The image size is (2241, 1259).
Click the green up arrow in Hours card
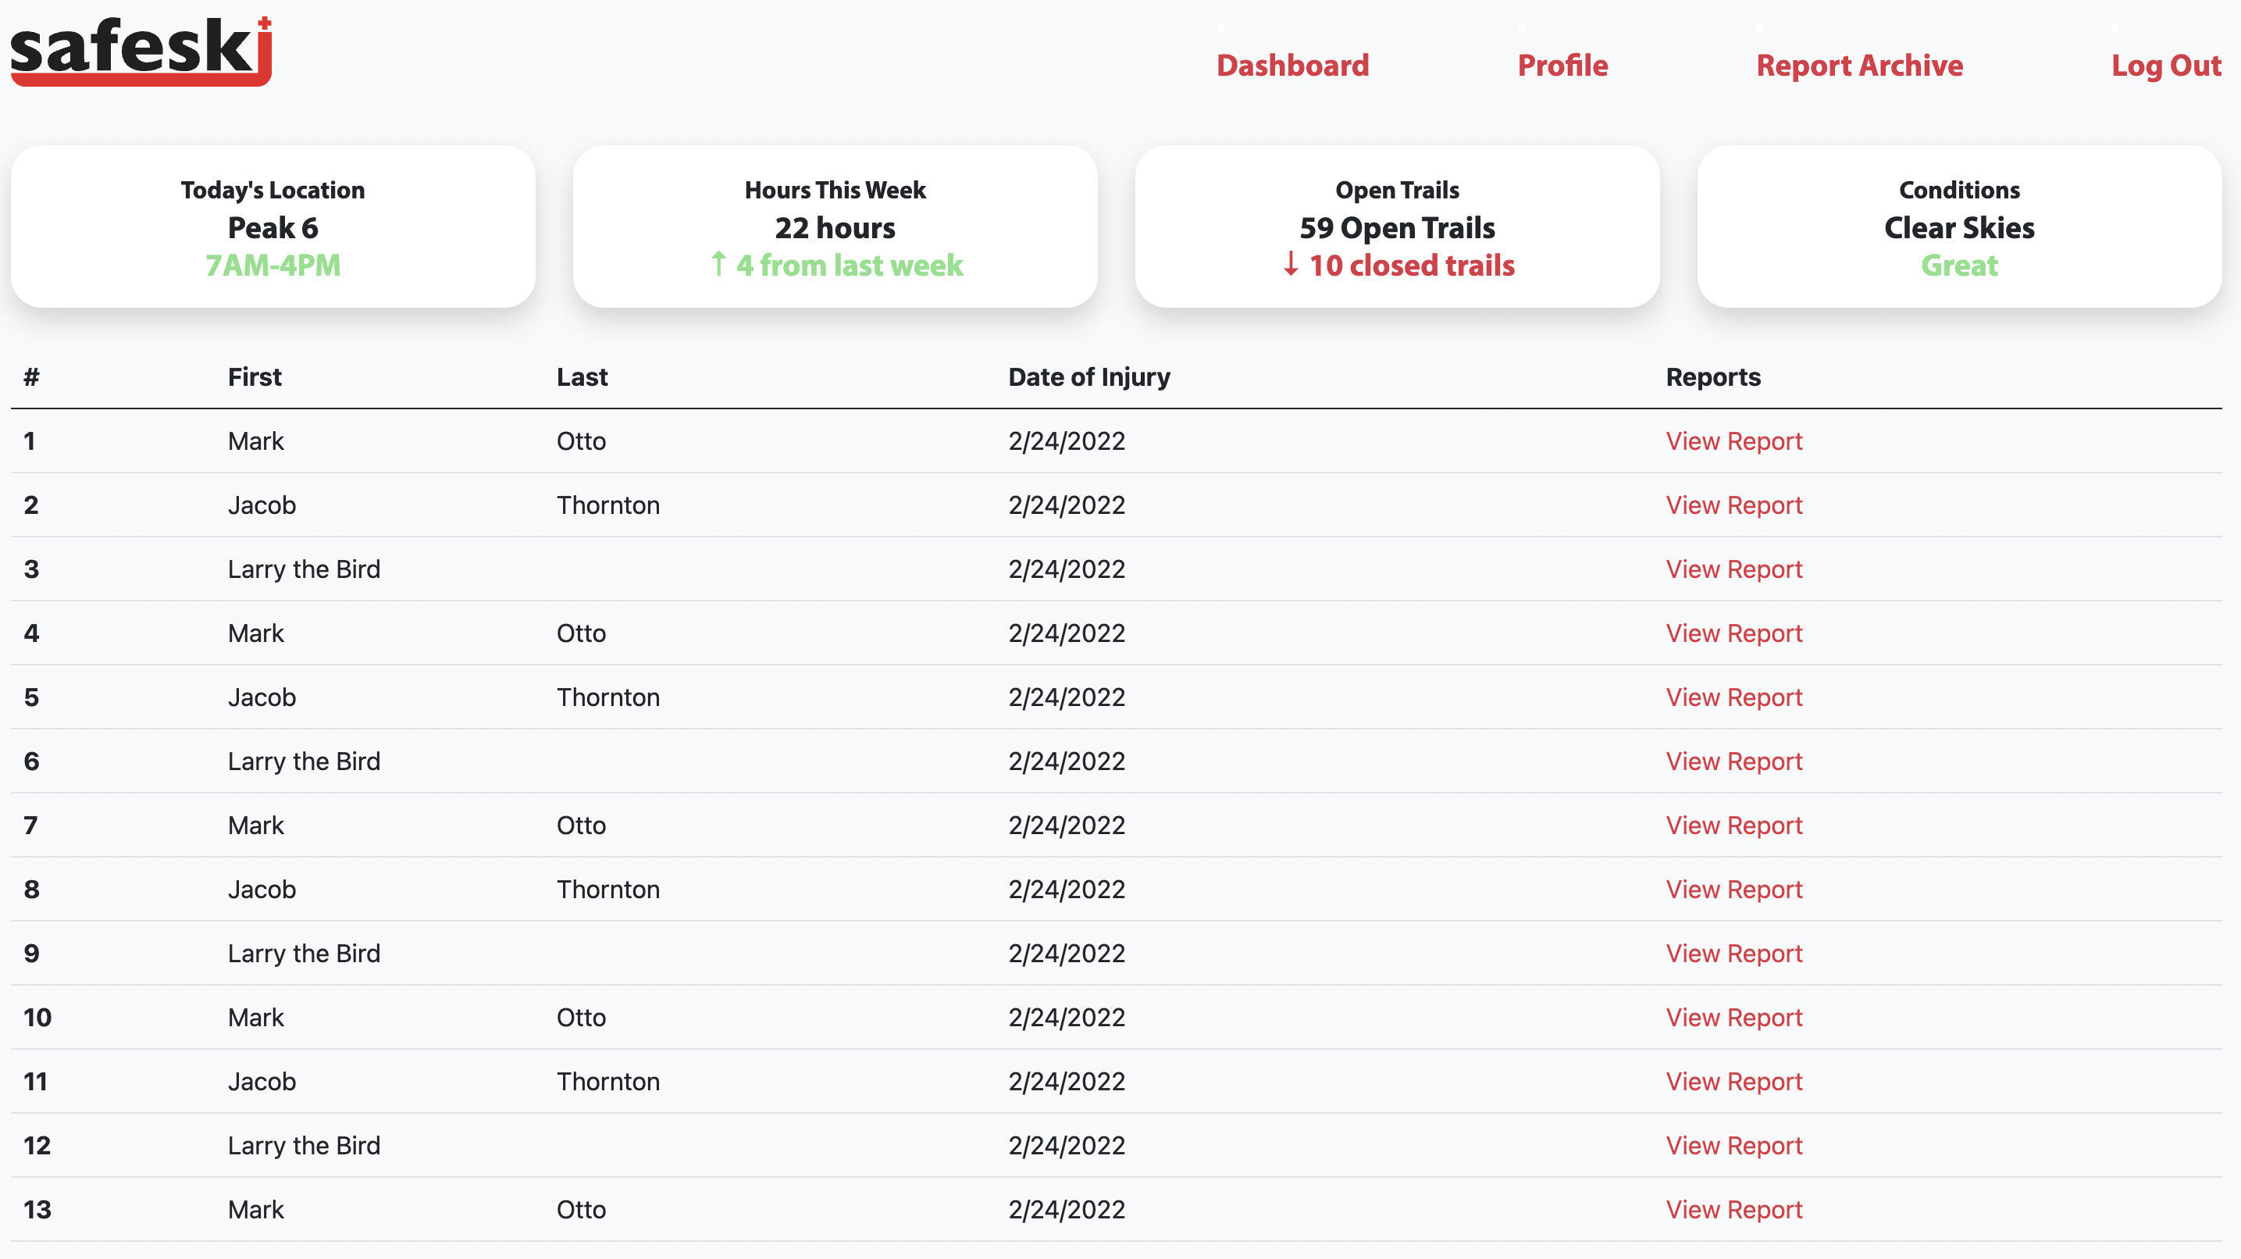tap(718, 264)
